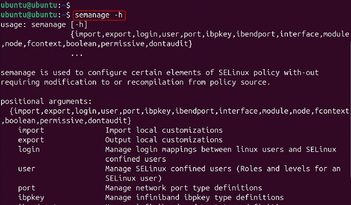Image resolution: width=351 pixels, height=205 pixels.
Task: Click 'Manage infiniband ibpkey type definitions' text
Action: pos(194,197)
